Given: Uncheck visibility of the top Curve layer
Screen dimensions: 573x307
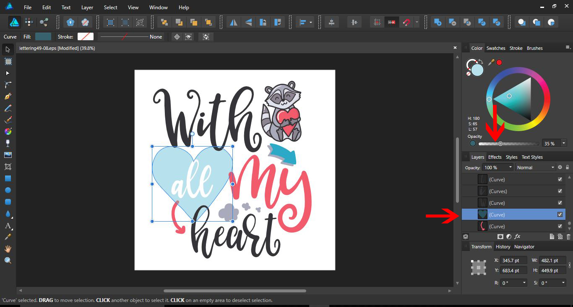Looking at the screenshot, I should pos(560,179).
